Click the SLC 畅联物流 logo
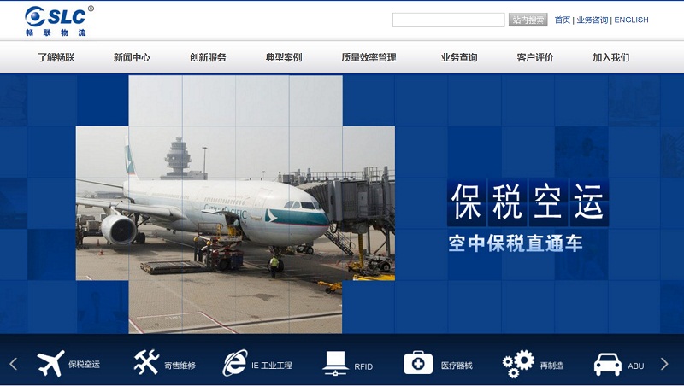The width and height of the screenshot is (684, 386). point(57,20)
